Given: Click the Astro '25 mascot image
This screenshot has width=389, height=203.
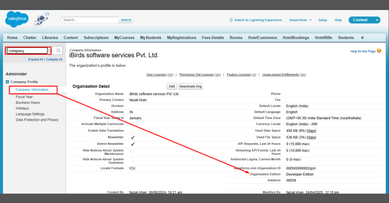Looking at the screenshot, I should click(x=42, y=19).
